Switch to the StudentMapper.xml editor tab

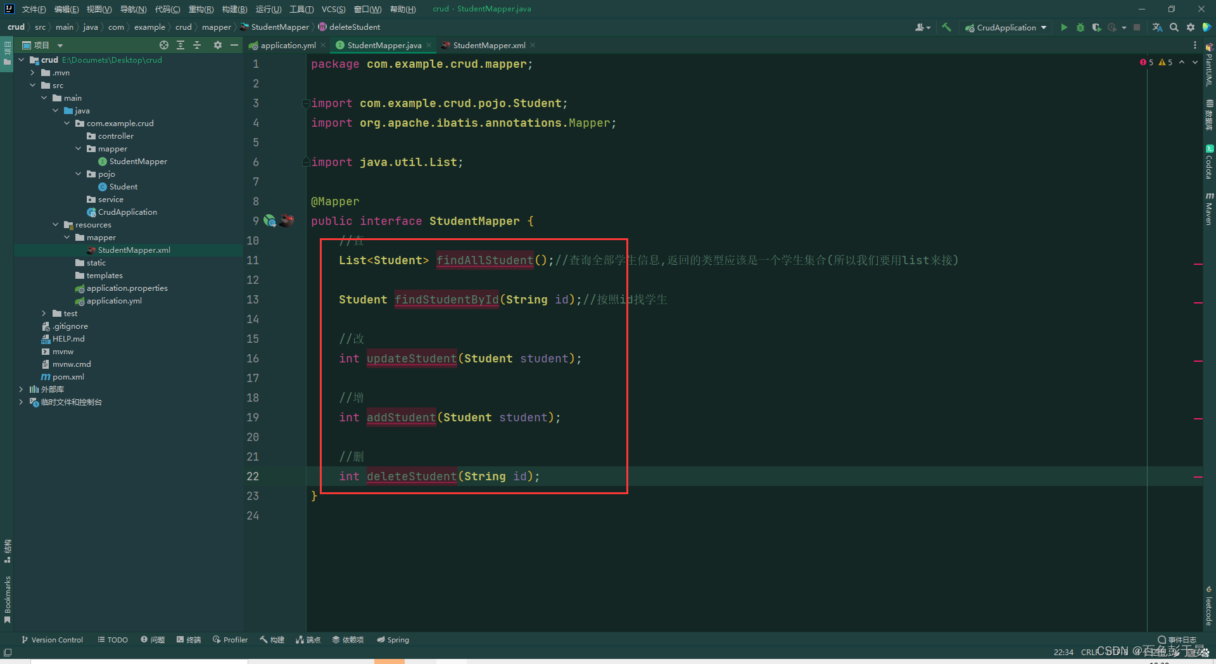coord(489,45)
